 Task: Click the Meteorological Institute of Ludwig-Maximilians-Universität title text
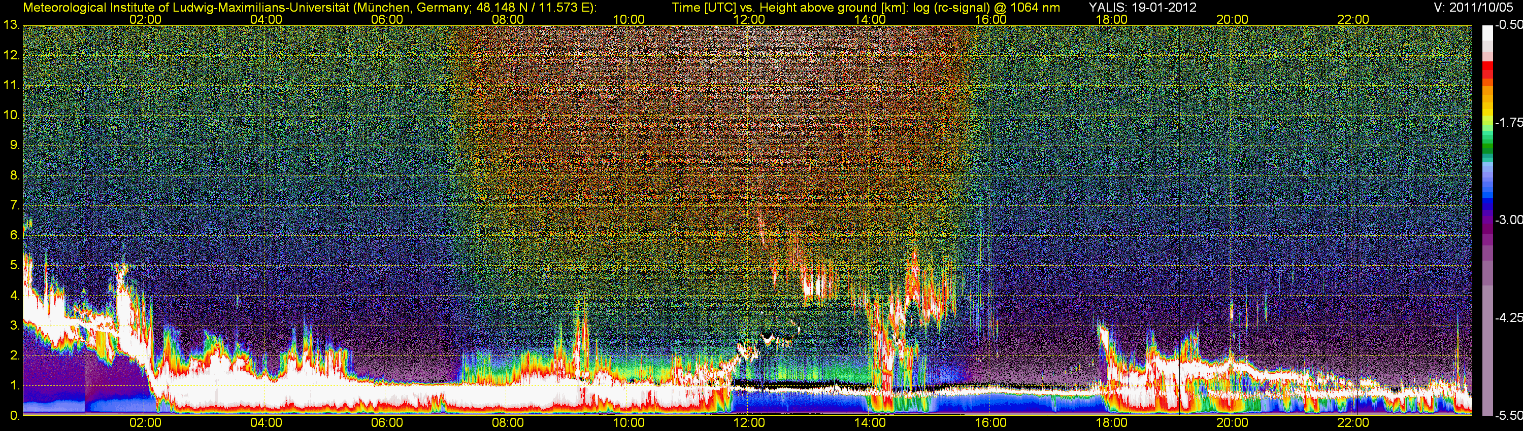point(309,8)
